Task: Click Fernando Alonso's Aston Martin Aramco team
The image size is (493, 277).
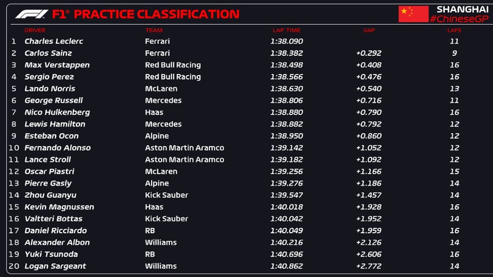Action: tap(184, 148)
